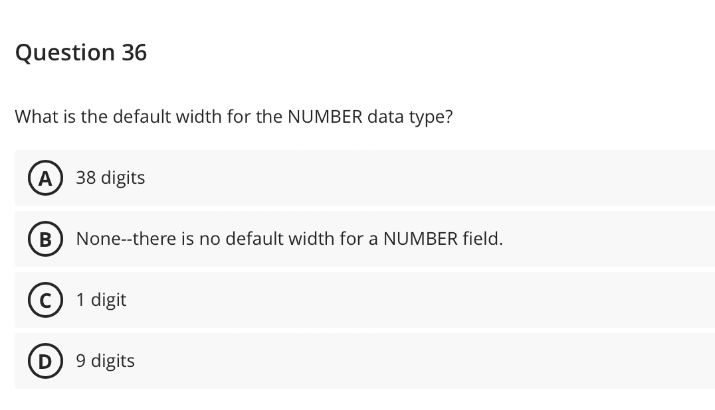Screen dimensions: 715x410
Task: Click the '9 digits' answer text
Action: pyautogui.click(x=105, y=361)
